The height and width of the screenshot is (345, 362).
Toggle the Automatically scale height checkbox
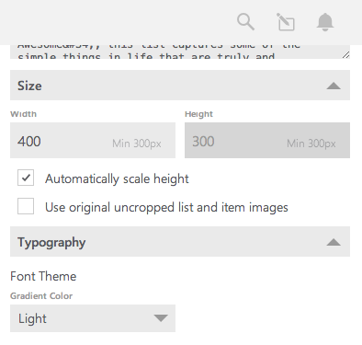point(26,178)
